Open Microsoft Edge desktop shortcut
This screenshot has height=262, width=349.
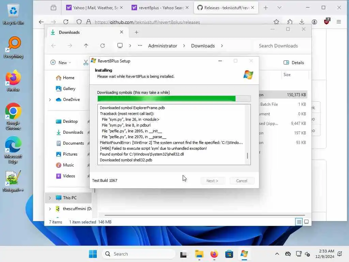click(13, 150)
